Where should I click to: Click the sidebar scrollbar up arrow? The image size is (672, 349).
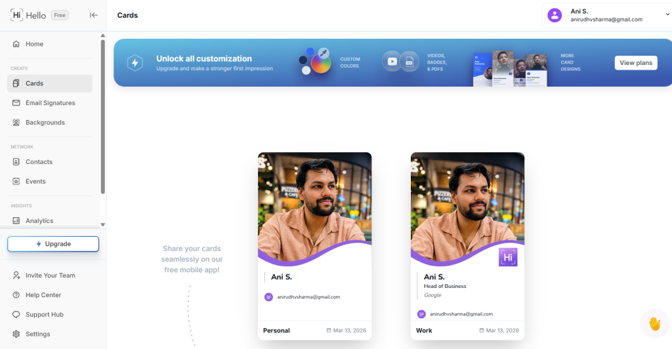point(103,35)
